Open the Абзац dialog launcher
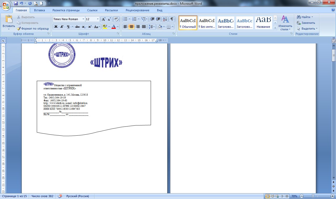The width and height of the screenshot is (336, 199). 174,34
